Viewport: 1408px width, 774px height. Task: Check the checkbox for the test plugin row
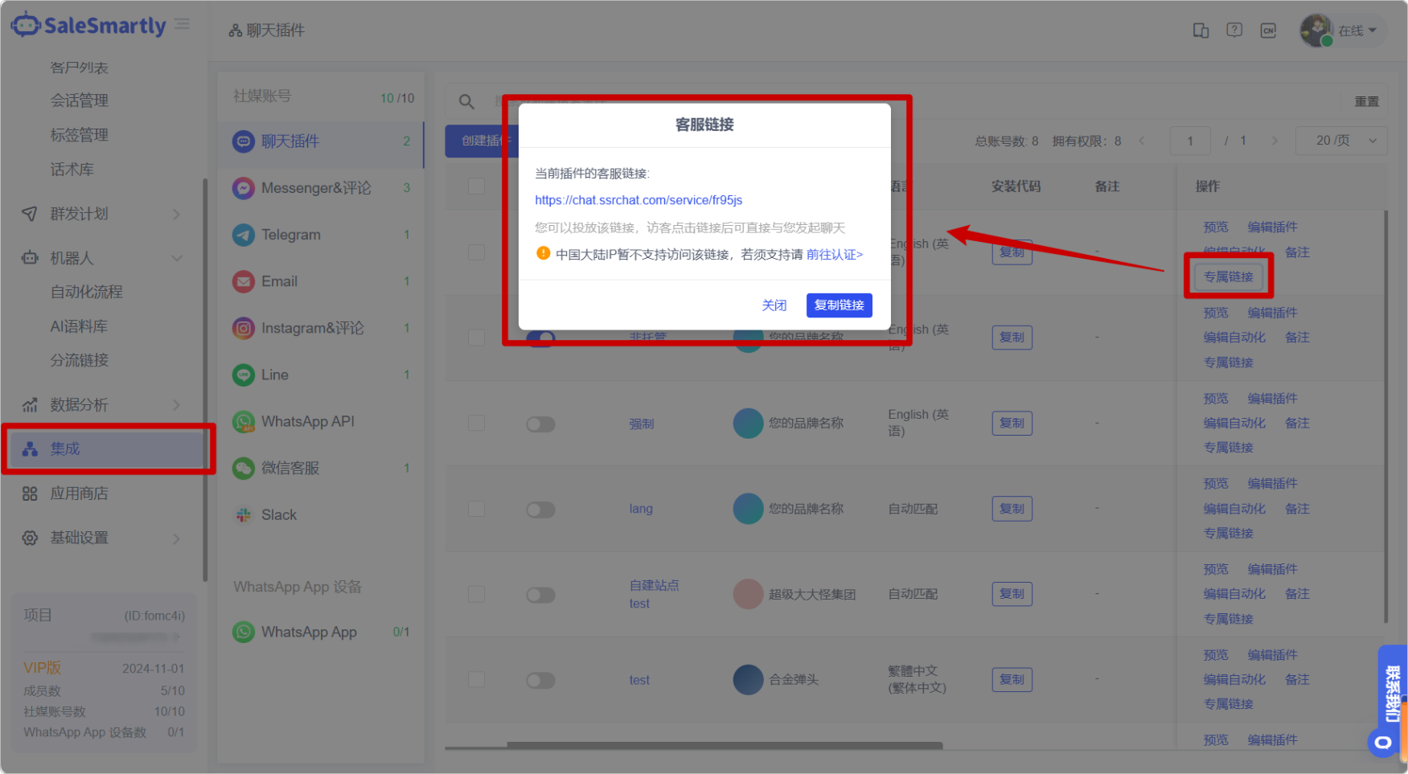(x=477, y=680)
